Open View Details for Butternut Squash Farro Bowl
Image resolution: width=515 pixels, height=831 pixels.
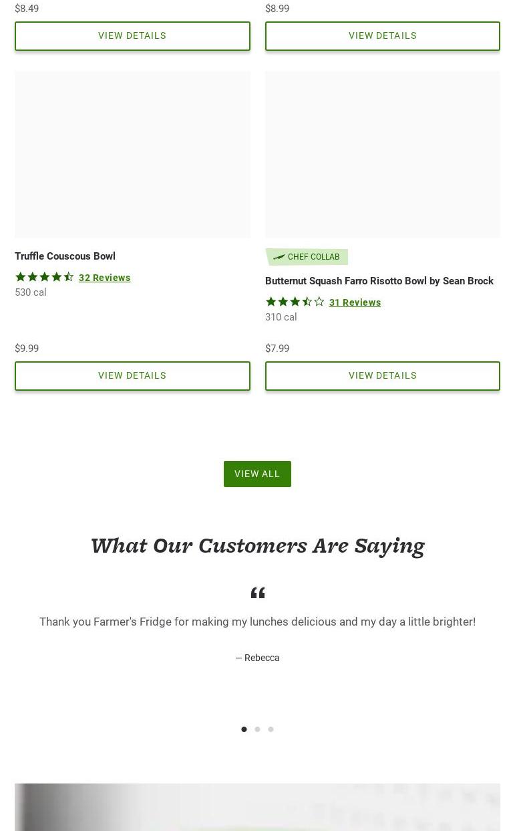pyautogui.click(x=382, y=376)
